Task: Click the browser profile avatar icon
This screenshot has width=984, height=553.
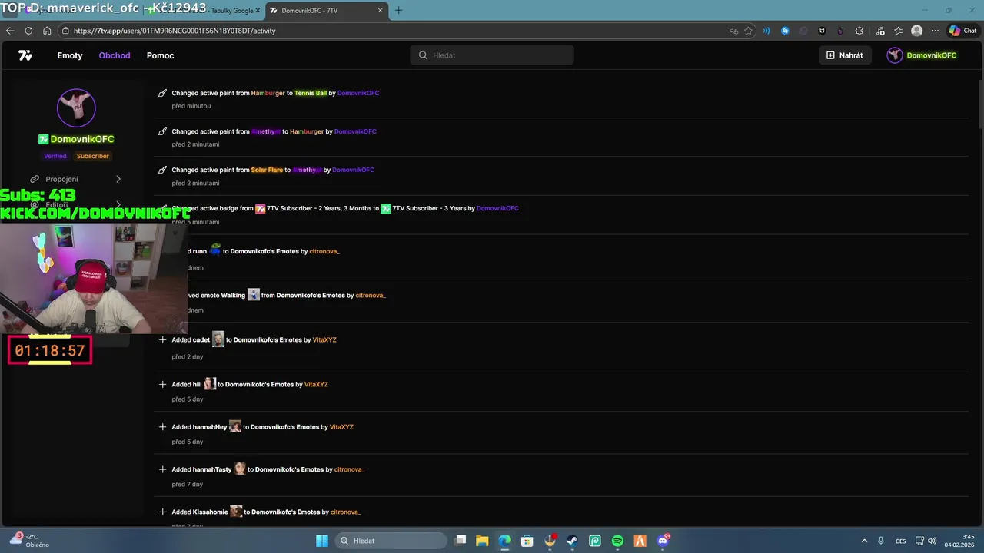Action: (916, 31)
